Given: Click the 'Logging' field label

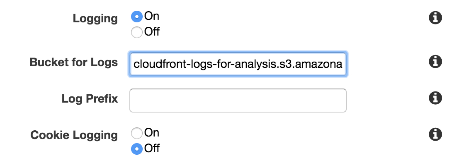Looking at the screenshot, I should [x=95, y=19].
